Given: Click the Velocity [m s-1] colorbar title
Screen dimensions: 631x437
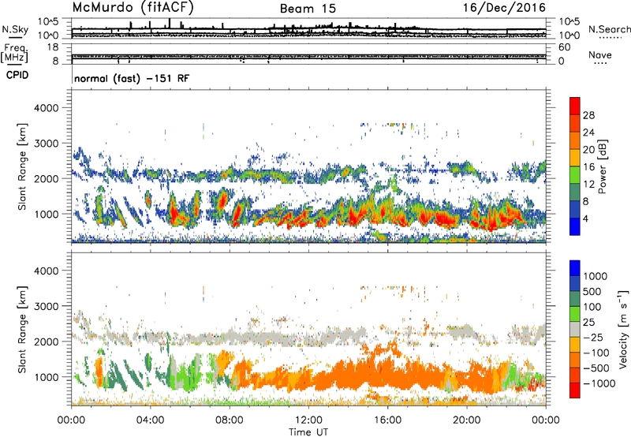Looking at the screenshot, I should click(x=623, y=329).
